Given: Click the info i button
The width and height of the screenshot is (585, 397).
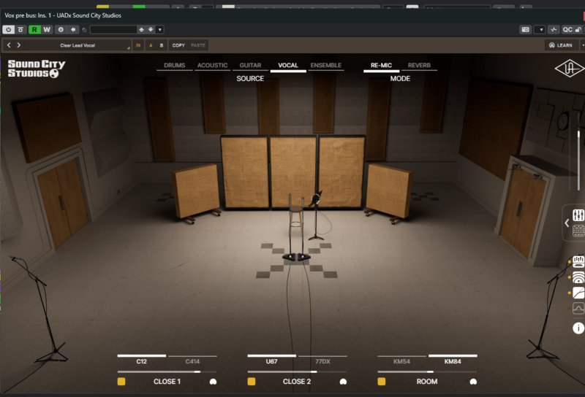Looking at the screenshot, I should [x=578, y=328].
